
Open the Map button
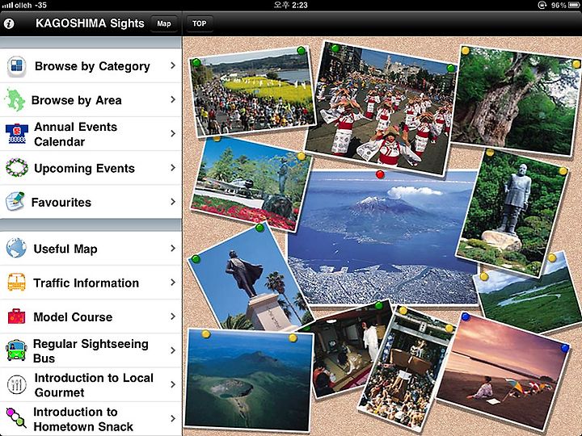coord(163,23)
